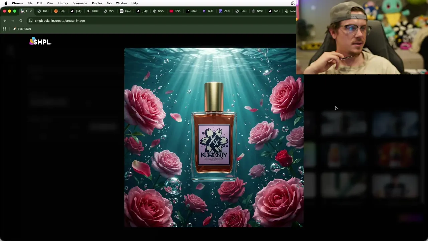Switch to the 'Hoop' basketball tab
The height and width of the screenshot is (241, 428).
click(x=60, y=11)
